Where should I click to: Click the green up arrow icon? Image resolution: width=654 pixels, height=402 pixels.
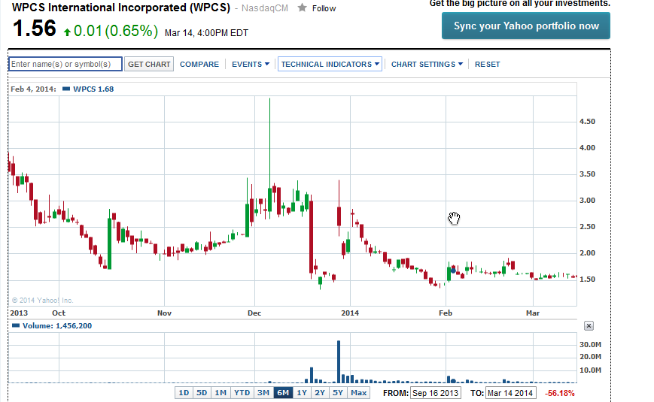[67, 32]
